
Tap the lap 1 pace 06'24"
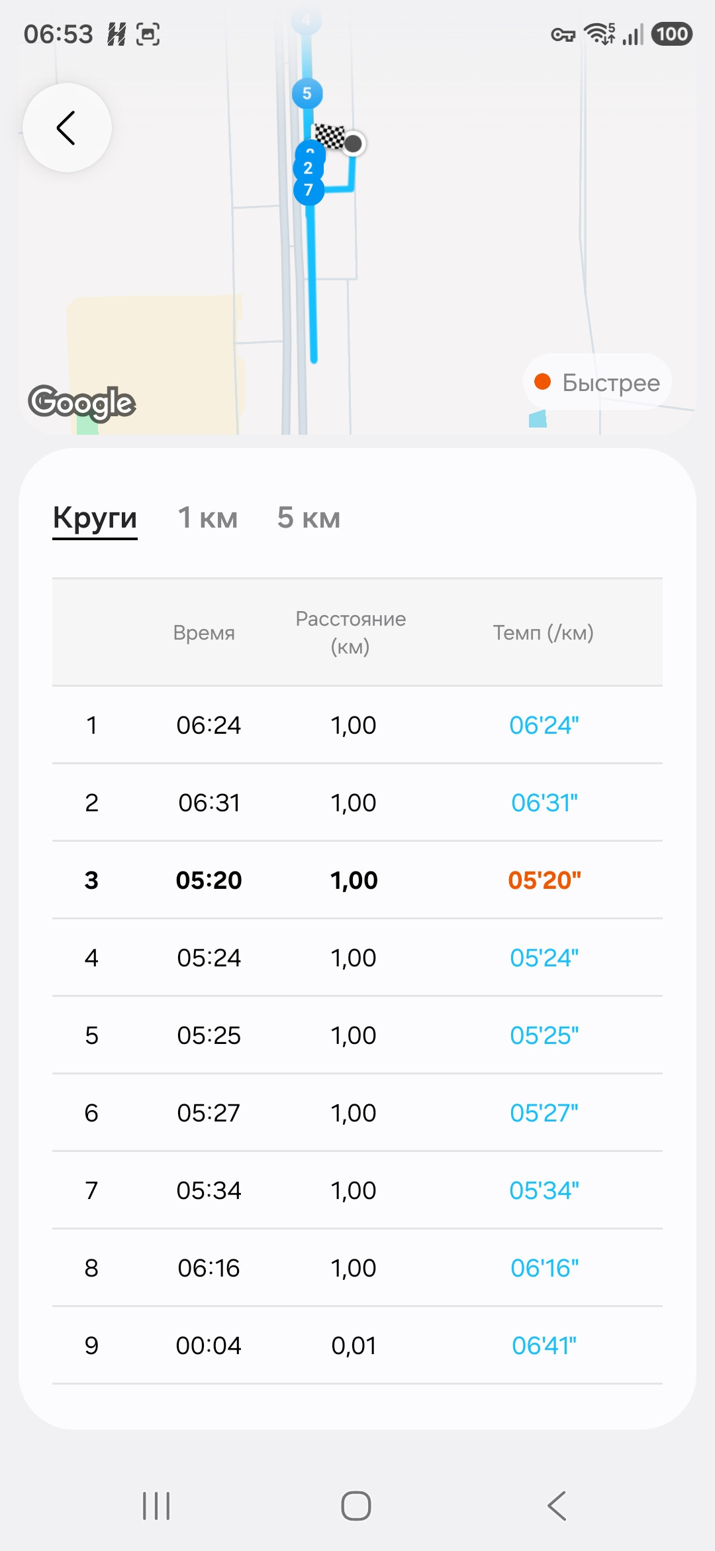(544, 725)
